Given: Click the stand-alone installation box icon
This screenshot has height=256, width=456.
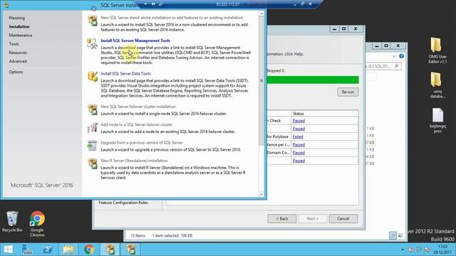Looking at the screenshot, I should coord(93,21).
